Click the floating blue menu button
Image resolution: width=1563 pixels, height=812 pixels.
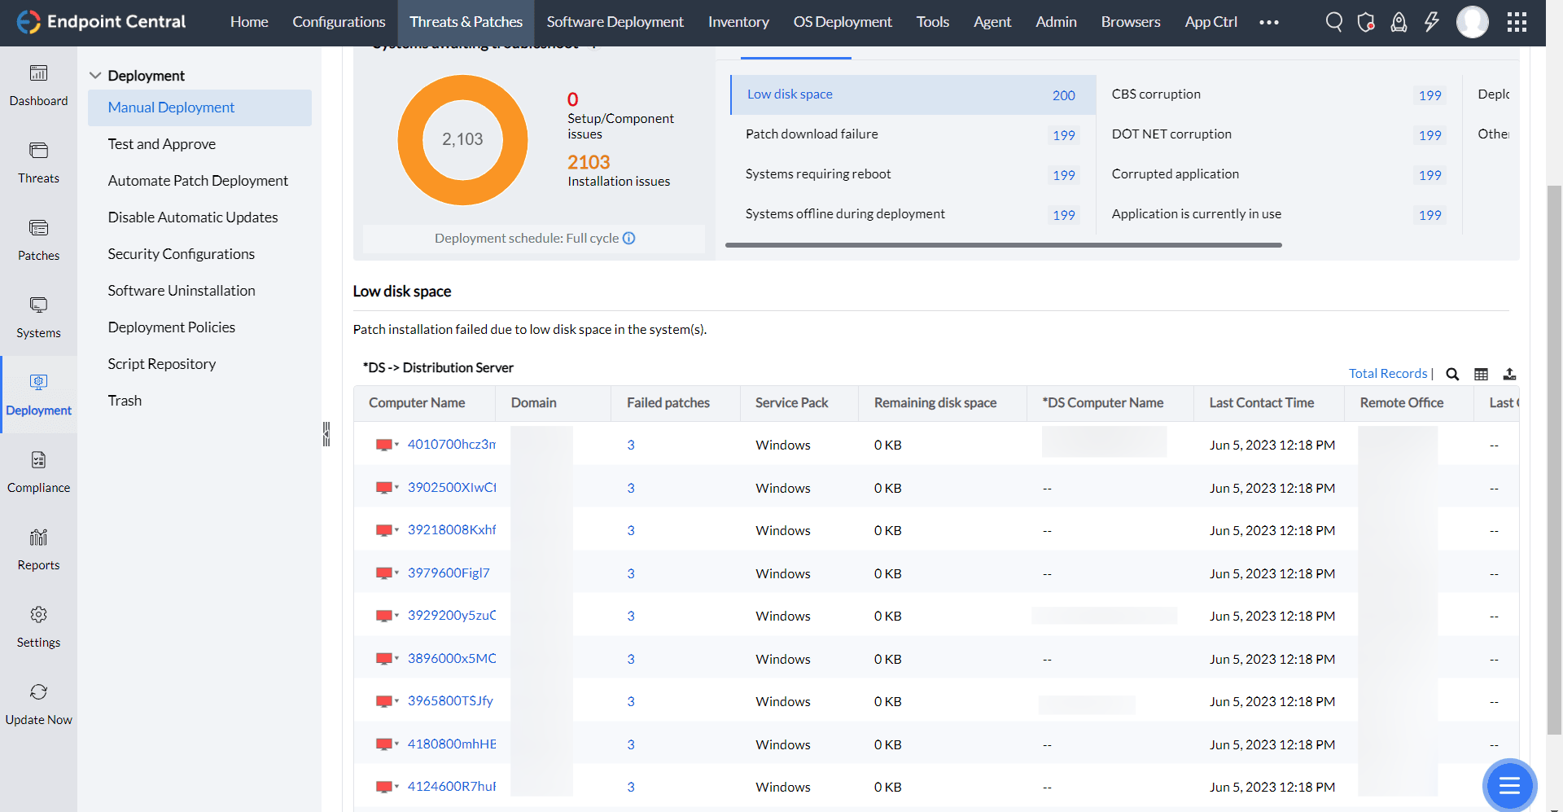[1509, 785]
